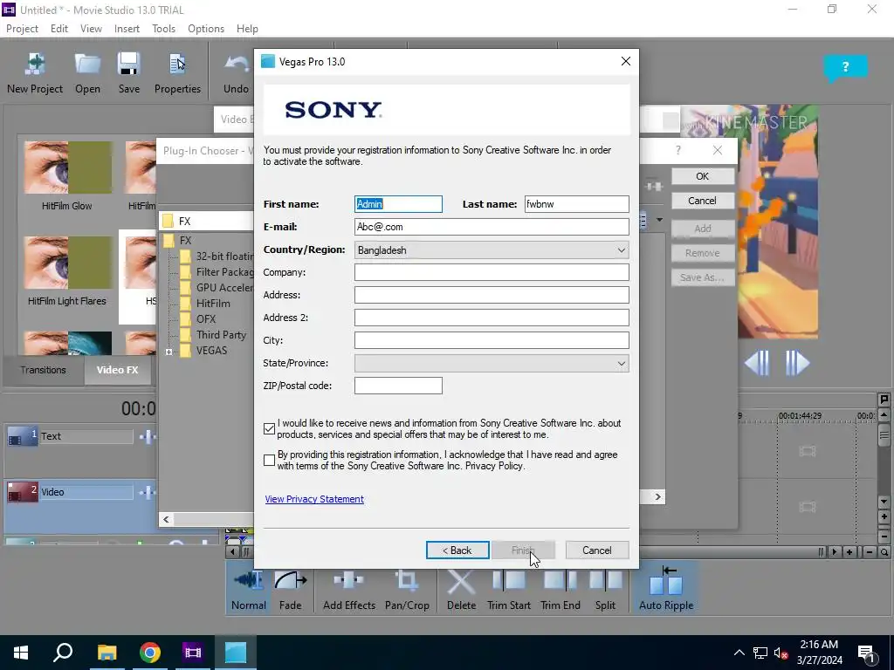Open the Project menu
This screenshot has width=894, height=670.
(x=22, y=29)
